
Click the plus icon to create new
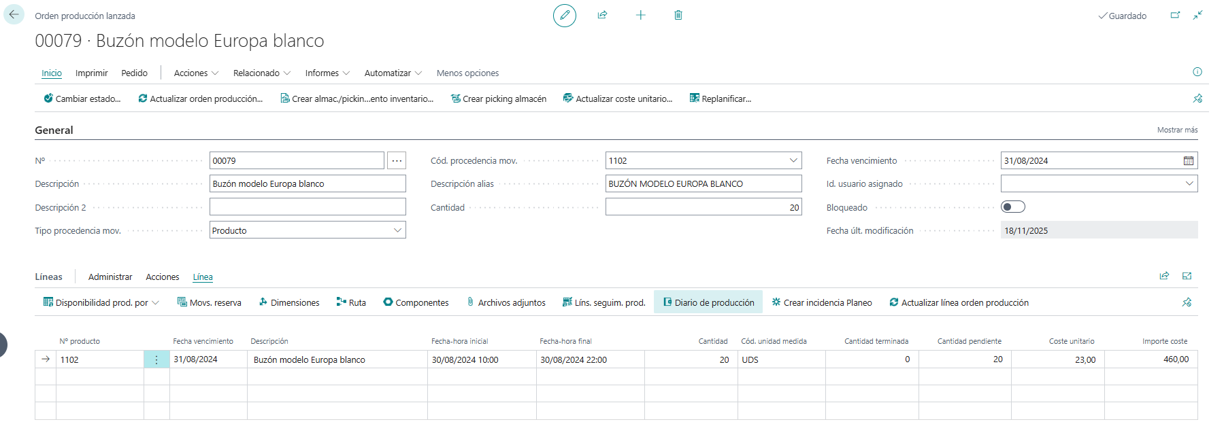[x=640, y=15]
